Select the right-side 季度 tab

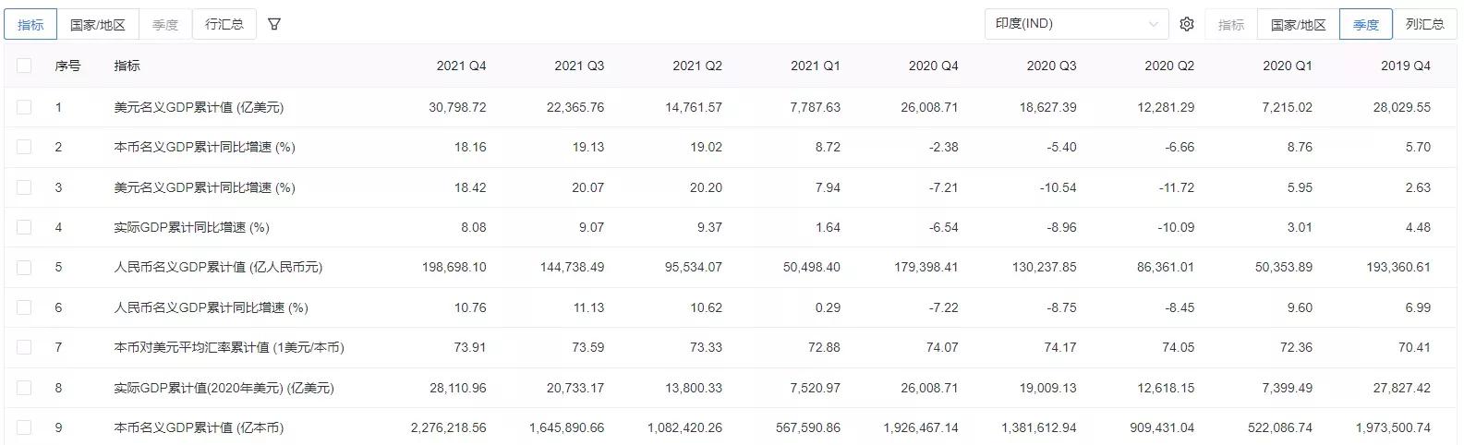coord(1366,24)
